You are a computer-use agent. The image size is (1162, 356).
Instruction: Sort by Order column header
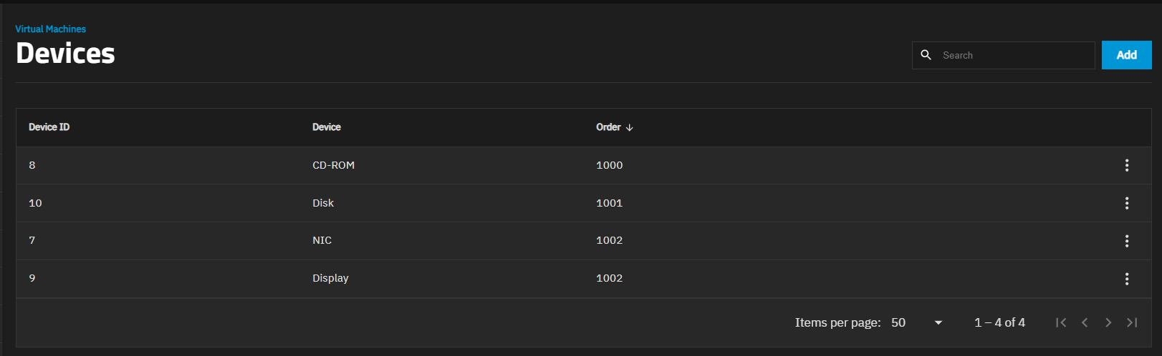tap(608, 127)
